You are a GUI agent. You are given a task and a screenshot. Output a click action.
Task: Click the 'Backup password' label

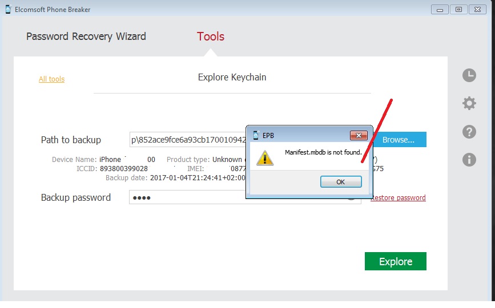pos(76,198)
